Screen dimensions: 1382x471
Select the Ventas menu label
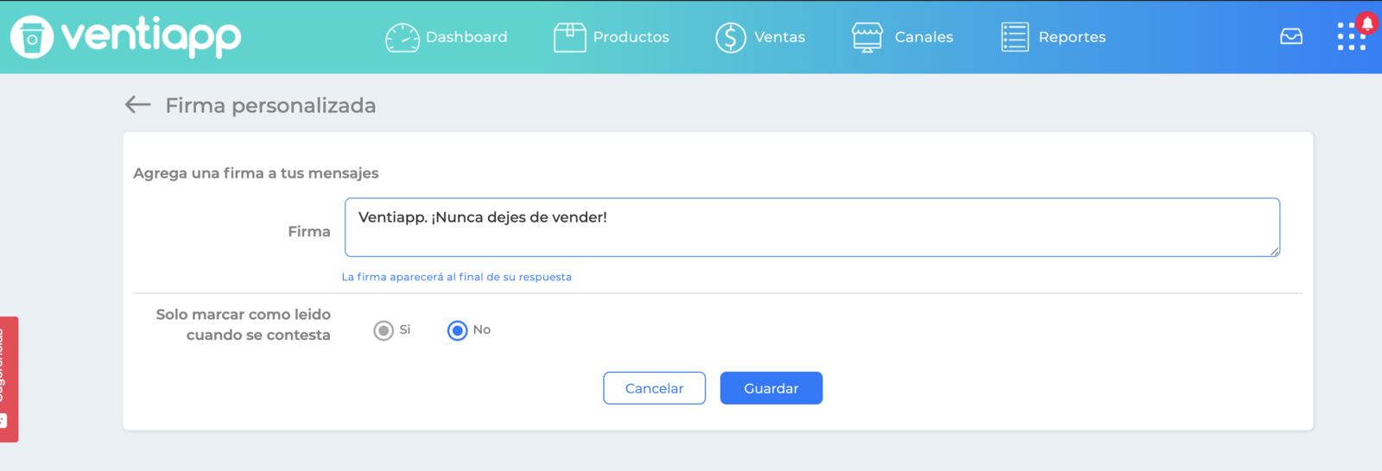point(780,37)
